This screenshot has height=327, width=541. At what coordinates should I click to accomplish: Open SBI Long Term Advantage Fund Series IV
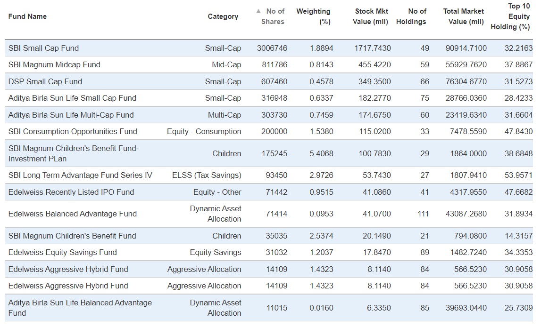tap(80, 175)
